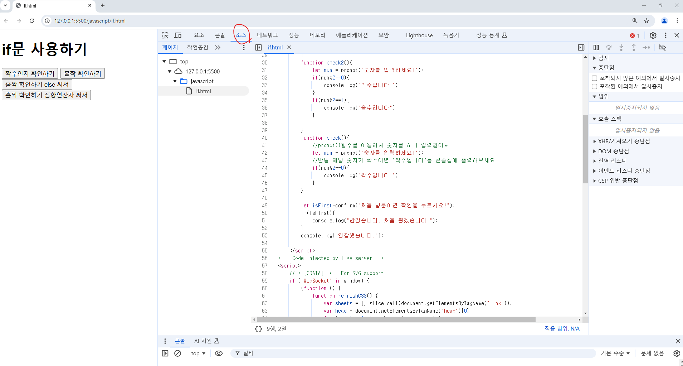Open DevTools settings gear
Viewport: 683px width, 366px height.
pos(653,35)
